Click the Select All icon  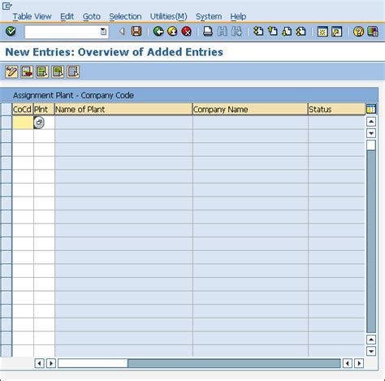[x=42, y=71]
